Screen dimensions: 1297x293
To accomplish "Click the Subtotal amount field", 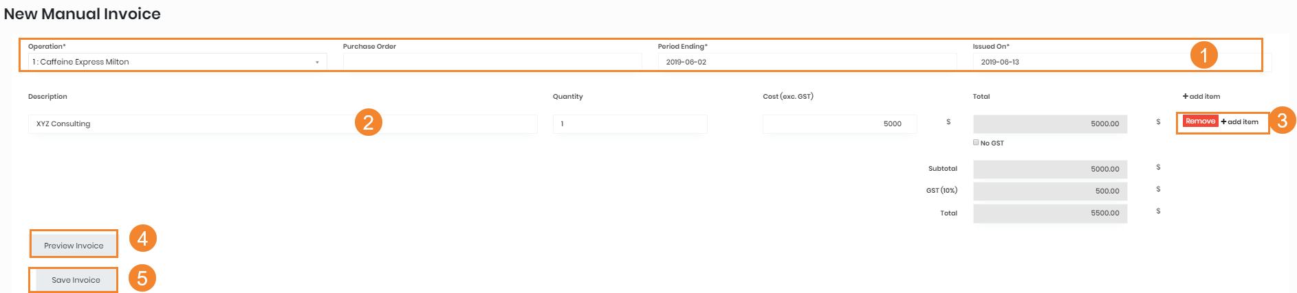I will tap(1049, 169).
